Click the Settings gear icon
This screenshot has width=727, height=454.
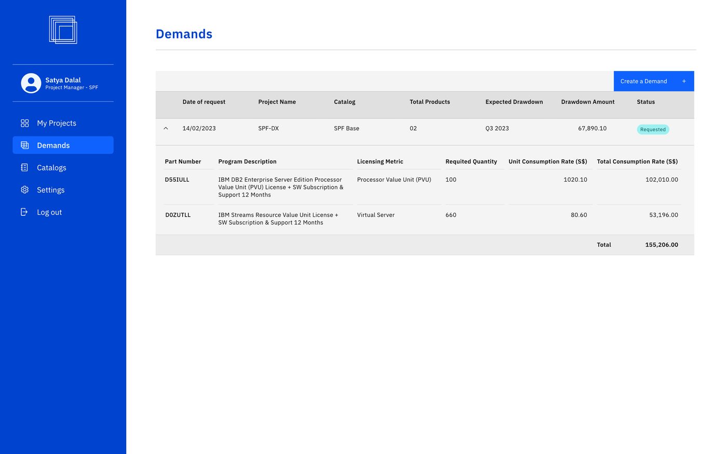24,190
